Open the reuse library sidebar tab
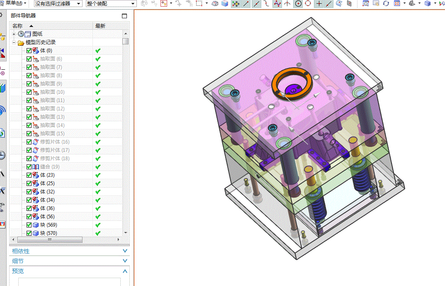The width and height of the screenshot is (445, 286). coord(2,88)
